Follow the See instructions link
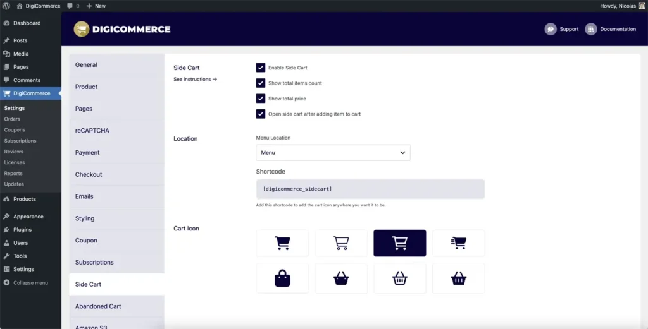Viewport: 648px width, 329px height. click(195, 80)
